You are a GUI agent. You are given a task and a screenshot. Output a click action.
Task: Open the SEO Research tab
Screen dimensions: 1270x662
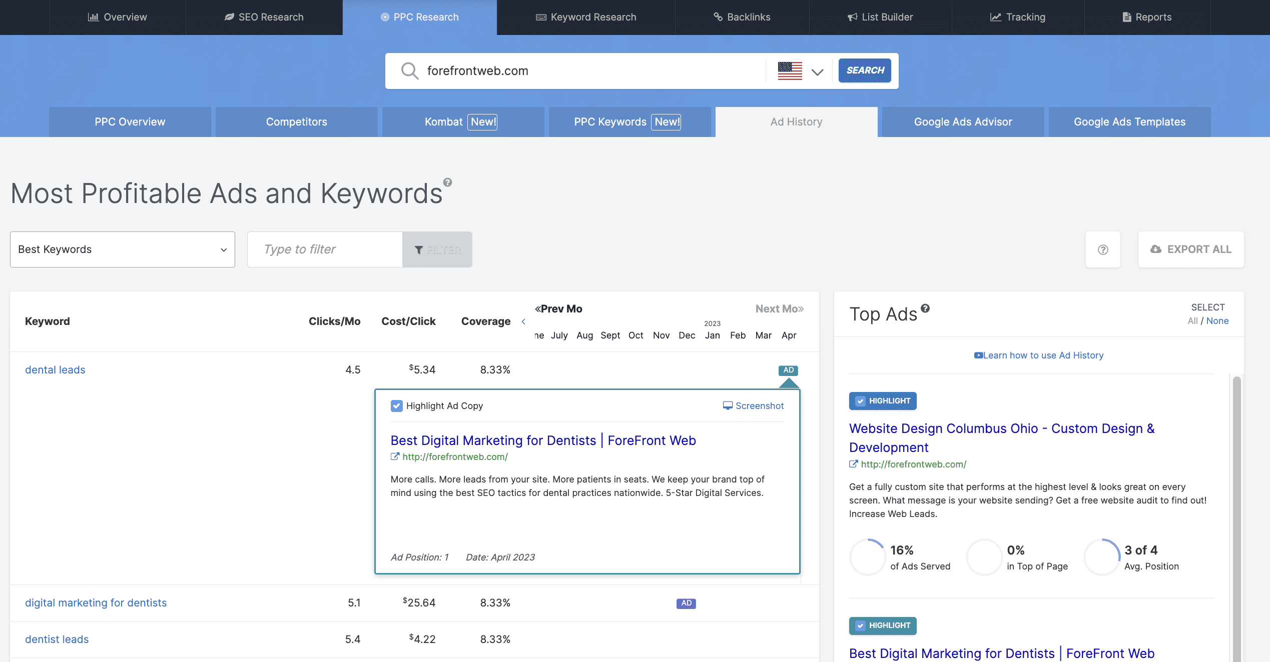264,17
